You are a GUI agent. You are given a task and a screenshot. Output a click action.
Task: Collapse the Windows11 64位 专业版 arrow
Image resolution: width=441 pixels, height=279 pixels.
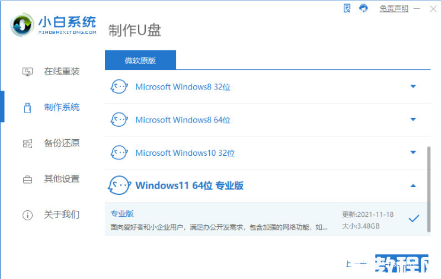(413, 186)
